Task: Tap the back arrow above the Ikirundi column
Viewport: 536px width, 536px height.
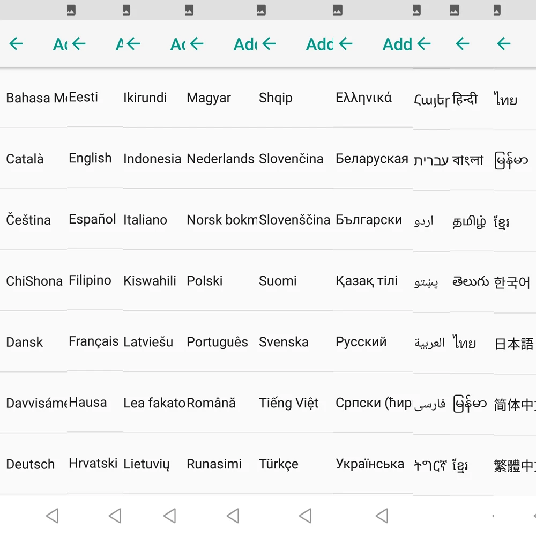Action: 133,44
